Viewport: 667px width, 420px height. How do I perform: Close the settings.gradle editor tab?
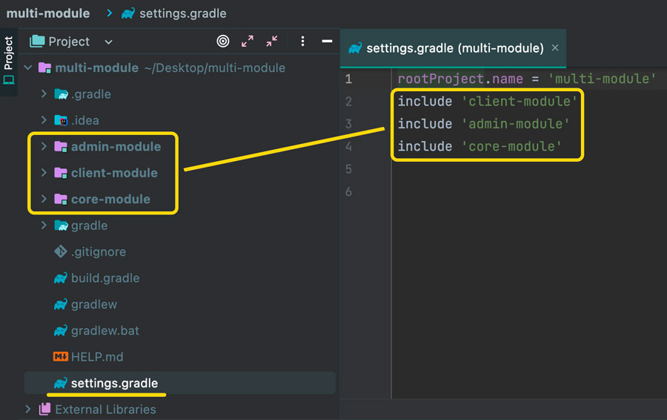pyautogui.click(x=555, y=47)
